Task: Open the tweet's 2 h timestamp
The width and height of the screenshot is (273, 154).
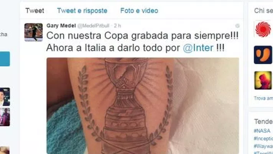Action: coord(117,26)
